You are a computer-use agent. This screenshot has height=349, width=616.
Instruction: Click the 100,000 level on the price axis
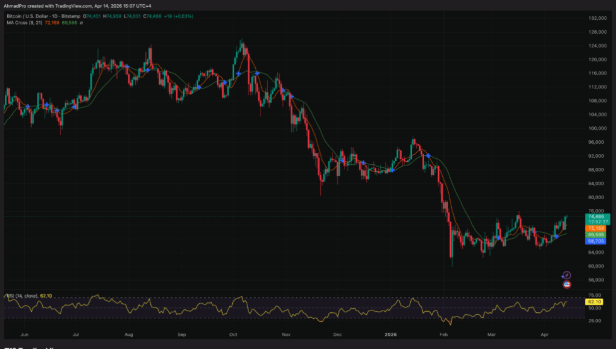(x=597, y=128)
